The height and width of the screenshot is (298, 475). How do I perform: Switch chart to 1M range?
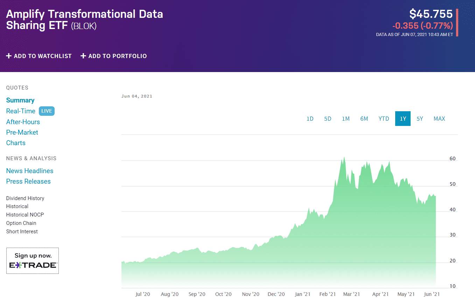[346, 119]
